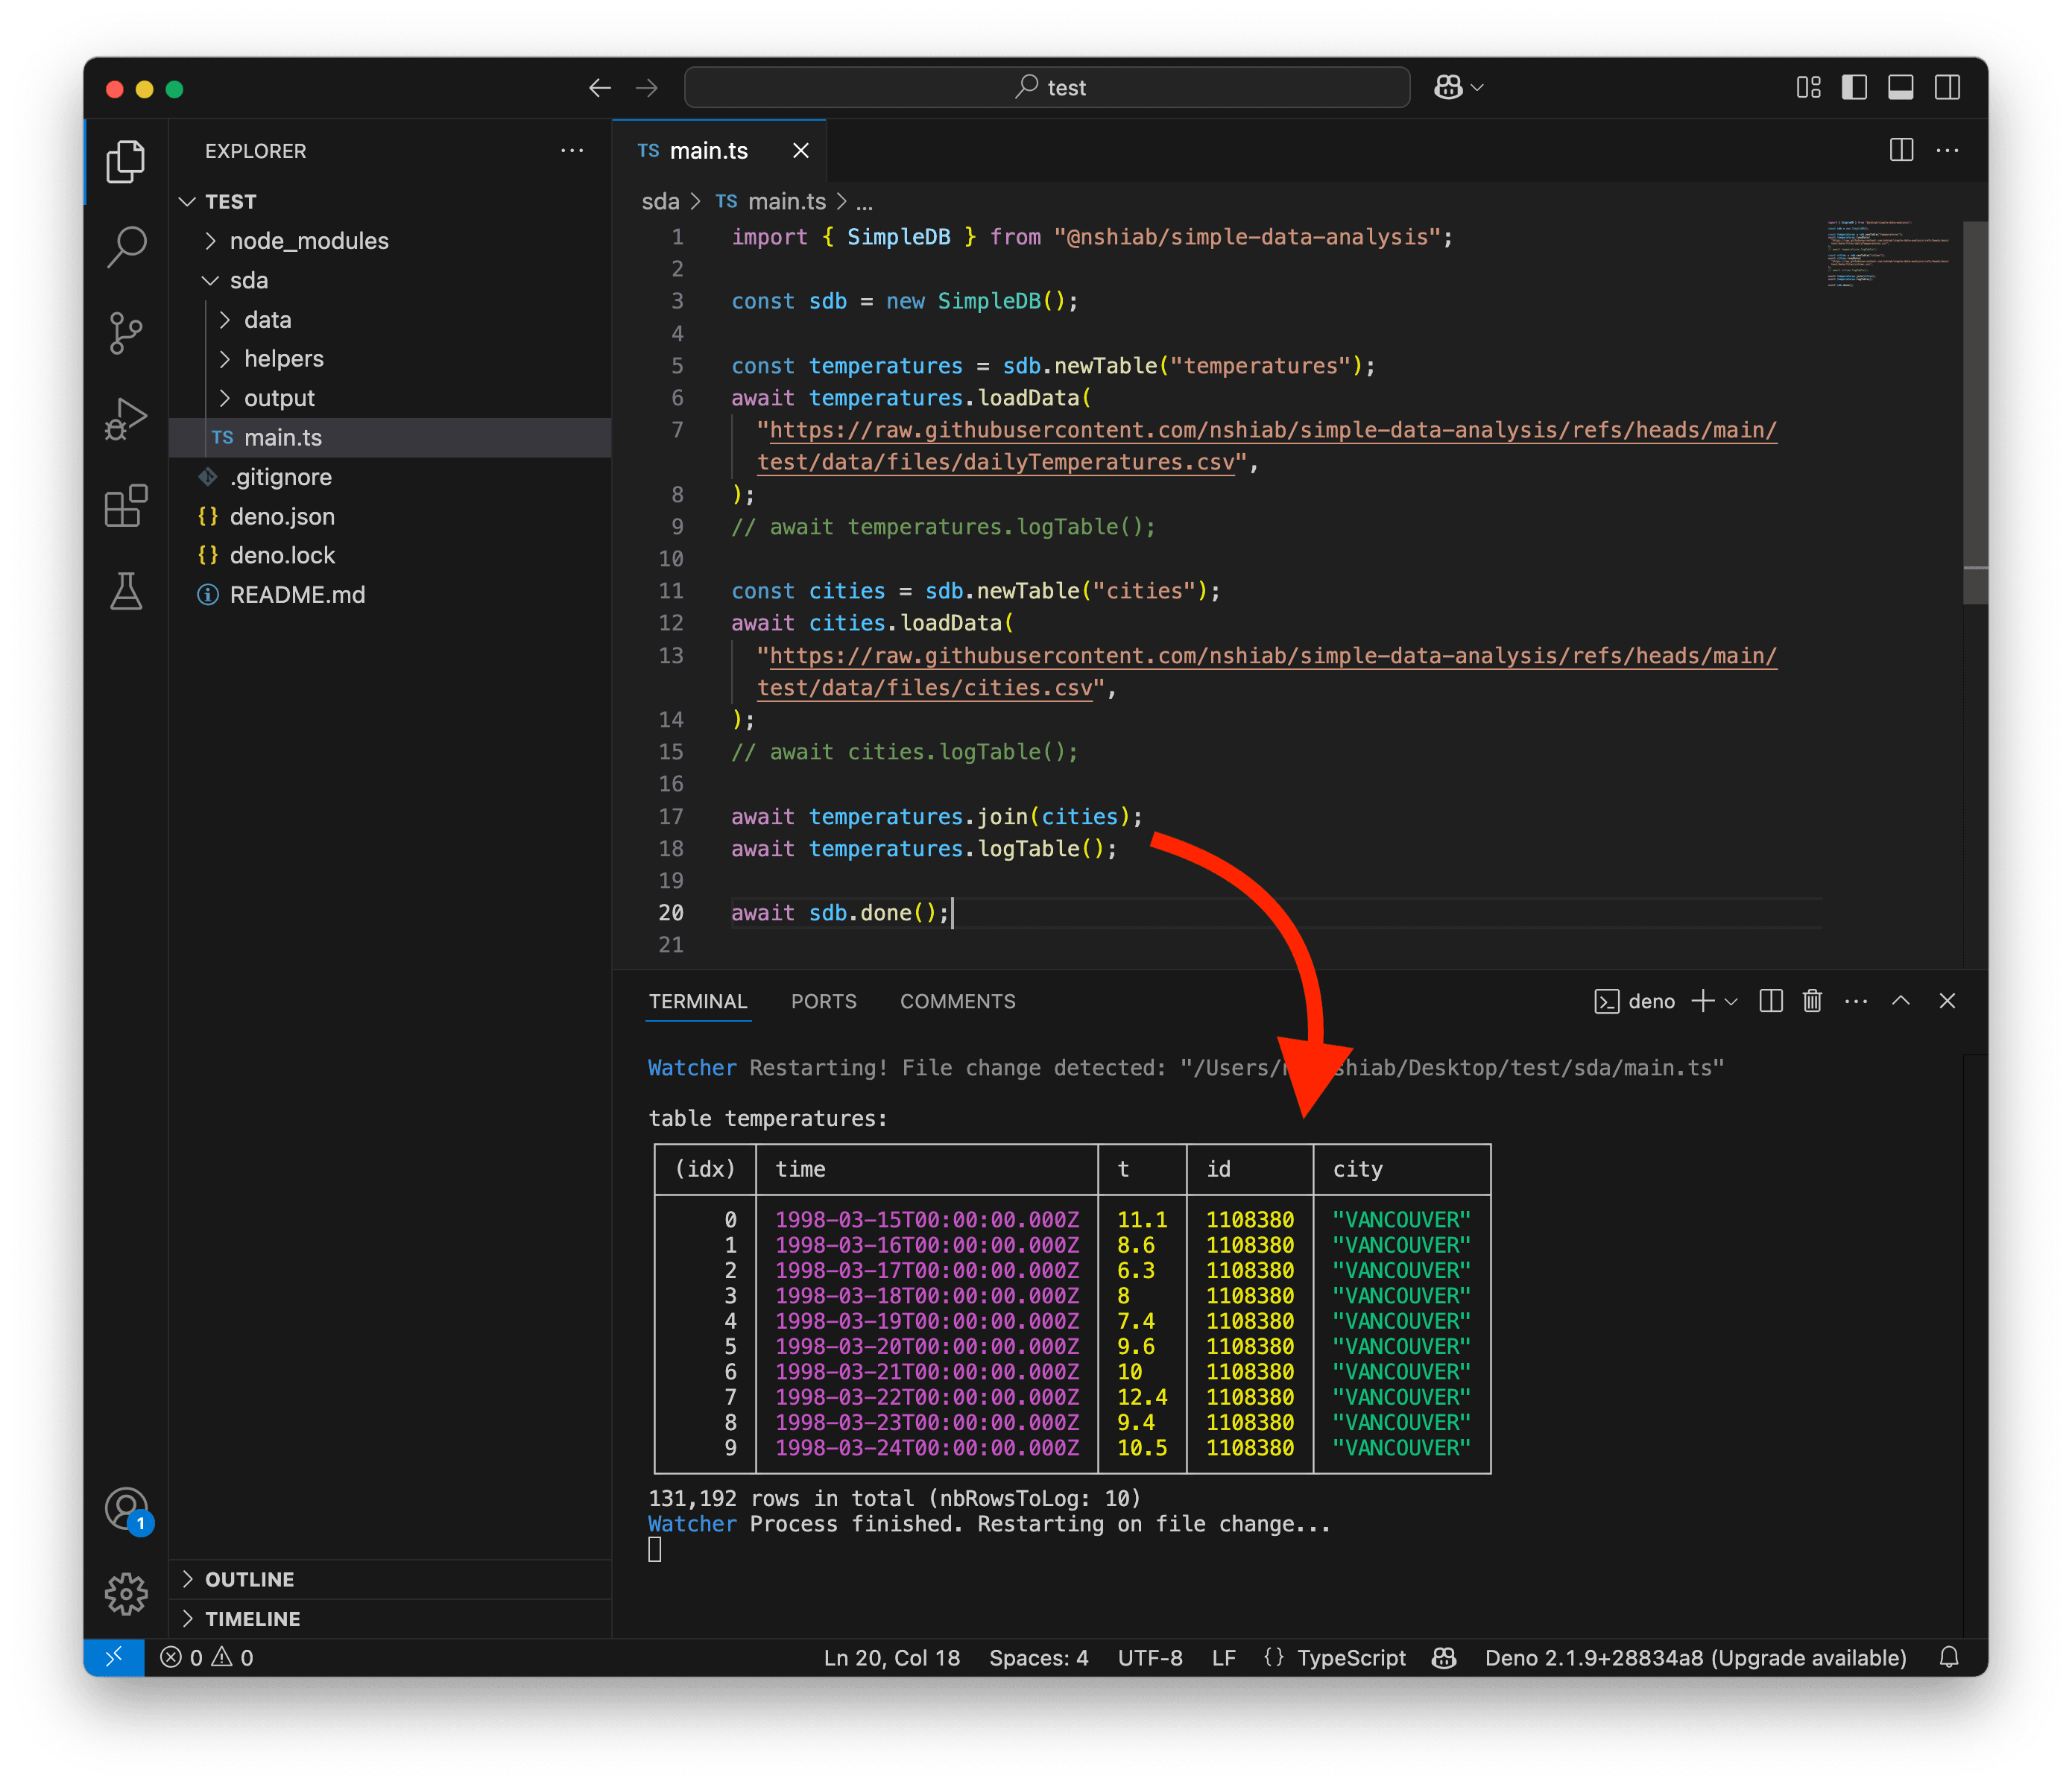Open terminal panel more actions ellipsis
The width and height of the screenshot is (2072, 1787).
click(x=1856, y=1001)
